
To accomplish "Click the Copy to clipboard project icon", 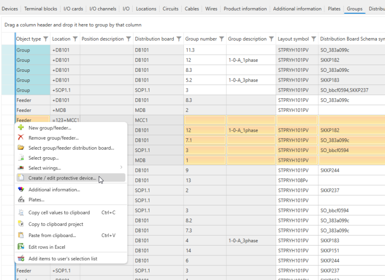I will pyautogui.click(x=20, y=224).
